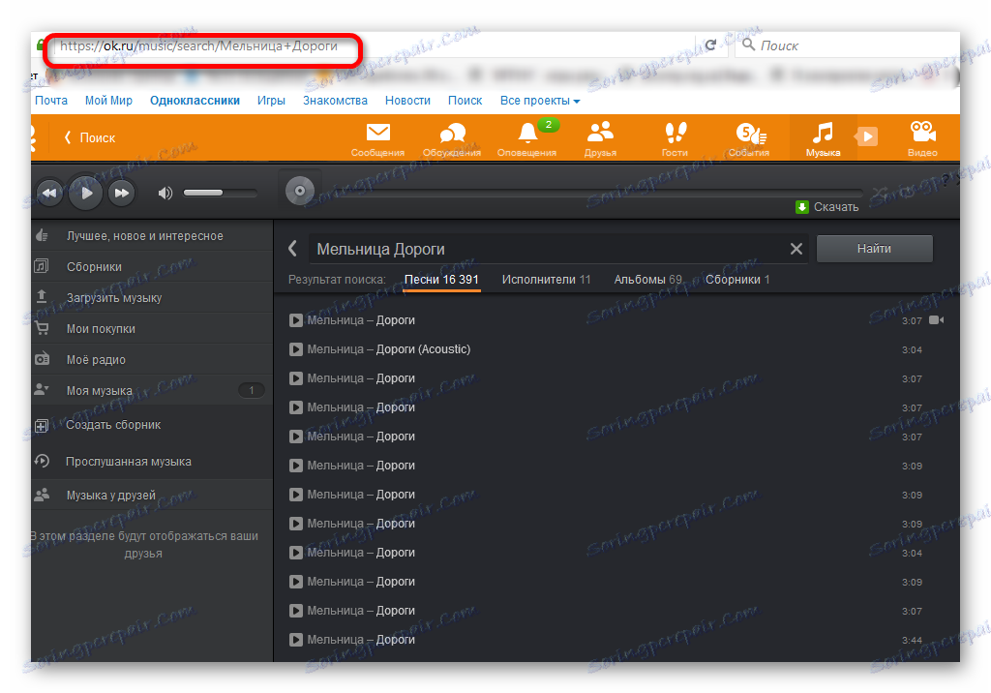Click the Найти button
The height and width of the screenshot is (693, 991).
click(x=875, y=249)
